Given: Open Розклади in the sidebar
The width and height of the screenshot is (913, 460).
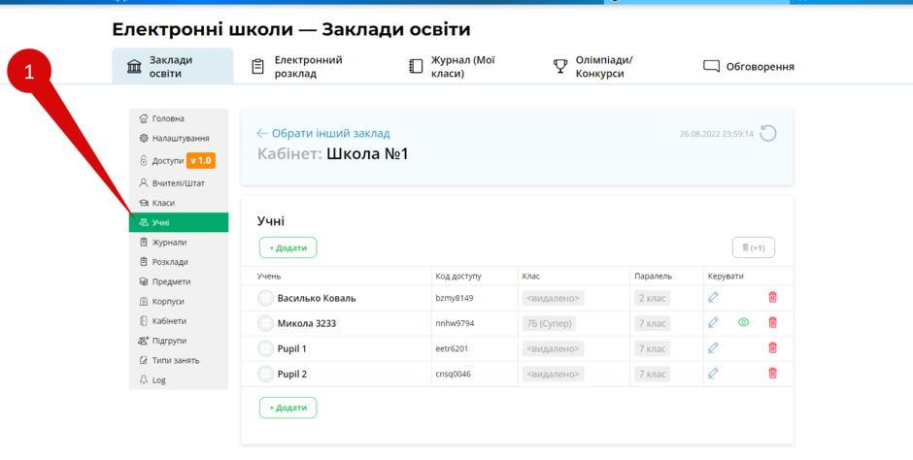Looking at the screenshot, I should point(178,262).
